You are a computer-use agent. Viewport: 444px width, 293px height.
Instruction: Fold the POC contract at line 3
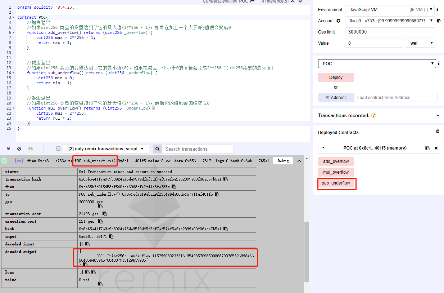click(14, 17)
